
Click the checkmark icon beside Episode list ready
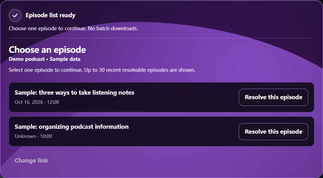coord(15,15)
